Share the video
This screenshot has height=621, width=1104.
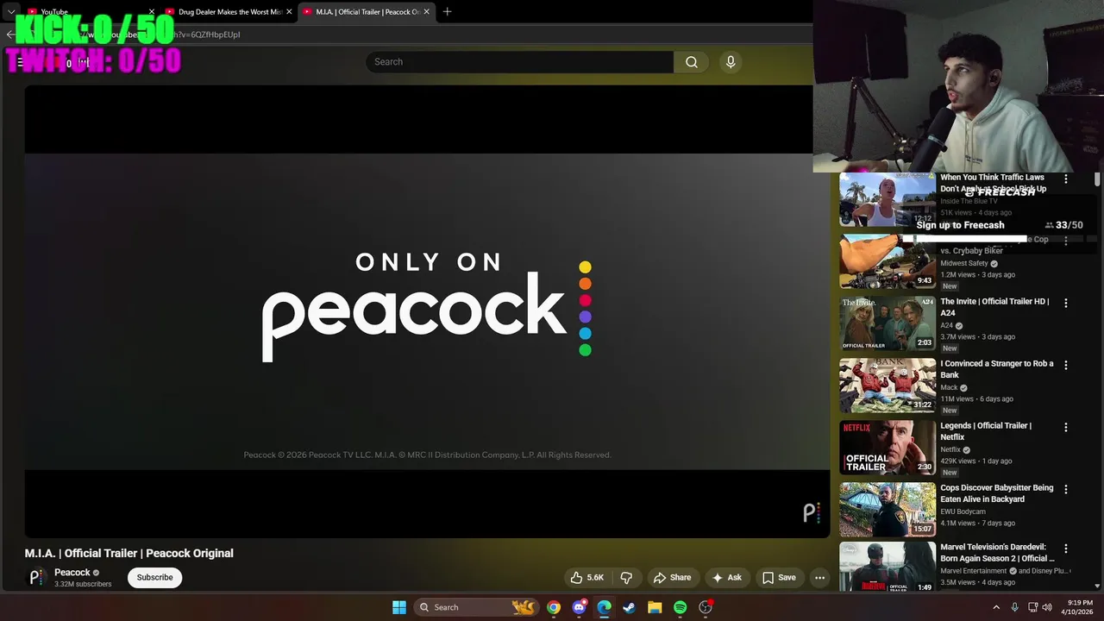[x=672, y=578]
